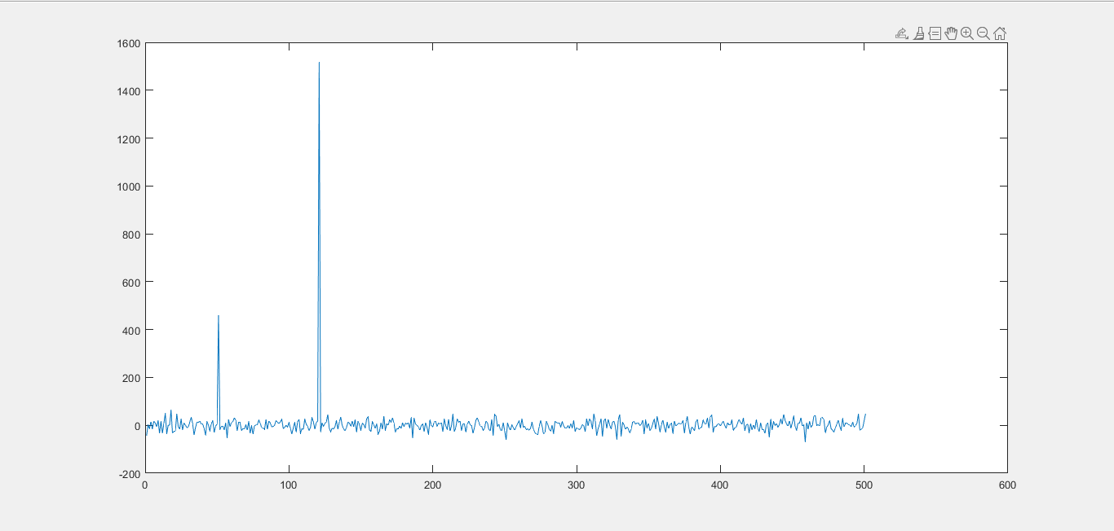Click the x-axis tick label 500
The image size is (1114, 531).
point(864,485)
